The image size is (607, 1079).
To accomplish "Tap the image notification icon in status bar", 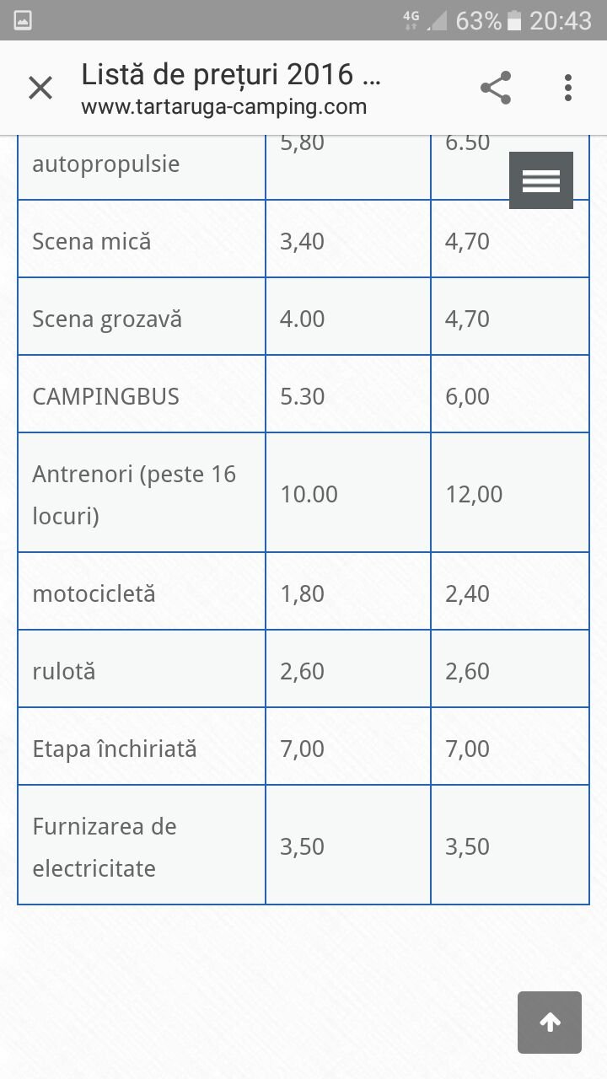I will pos(23,20).
